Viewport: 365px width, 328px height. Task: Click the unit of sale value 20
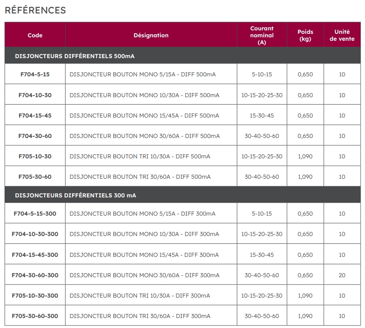342,275
